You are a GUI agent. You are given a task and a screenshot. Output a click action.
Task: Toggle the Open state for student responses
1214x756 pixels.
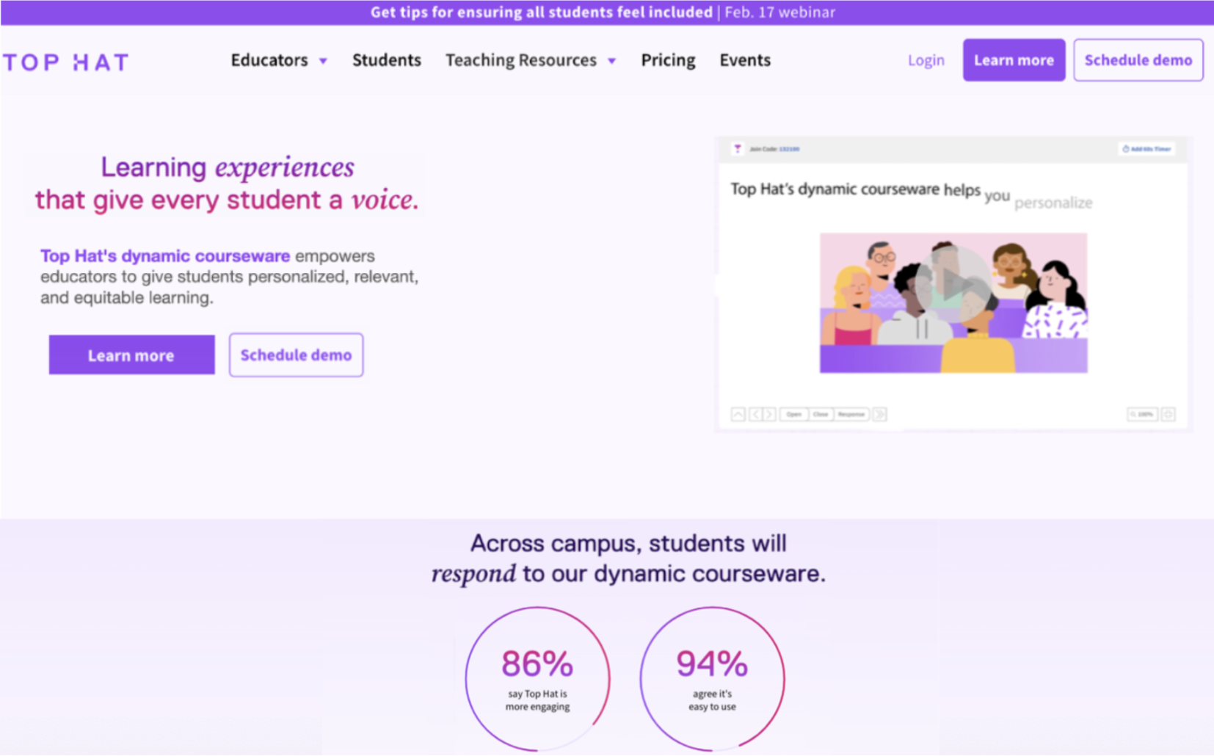tap(795, 414)
